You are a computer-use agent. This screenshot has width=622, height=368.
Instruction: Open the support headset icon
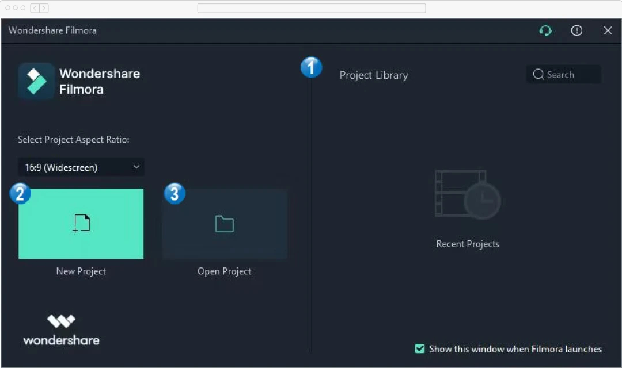[x=545, y=30]
